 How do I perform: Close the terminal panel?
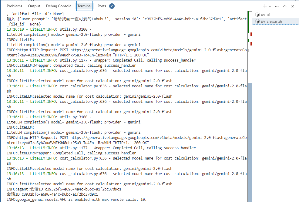[x=293, y=6]
